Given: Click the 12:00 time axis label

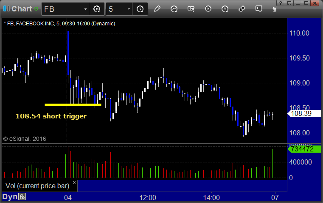Looking at the screenshot, I should point(148,198).
